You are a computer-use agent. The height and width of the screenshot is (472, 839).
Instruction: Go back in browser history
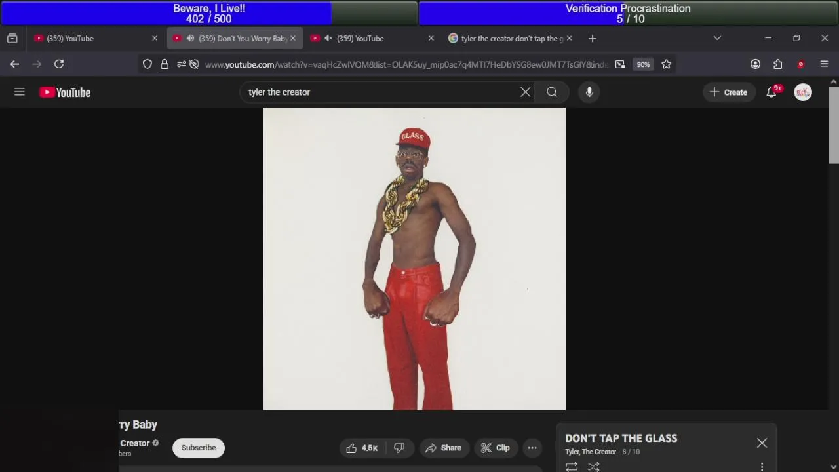14,64
